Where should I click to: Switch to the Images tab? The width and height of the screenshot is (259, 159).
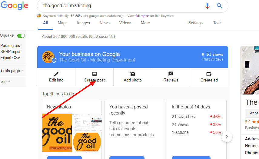83,23
